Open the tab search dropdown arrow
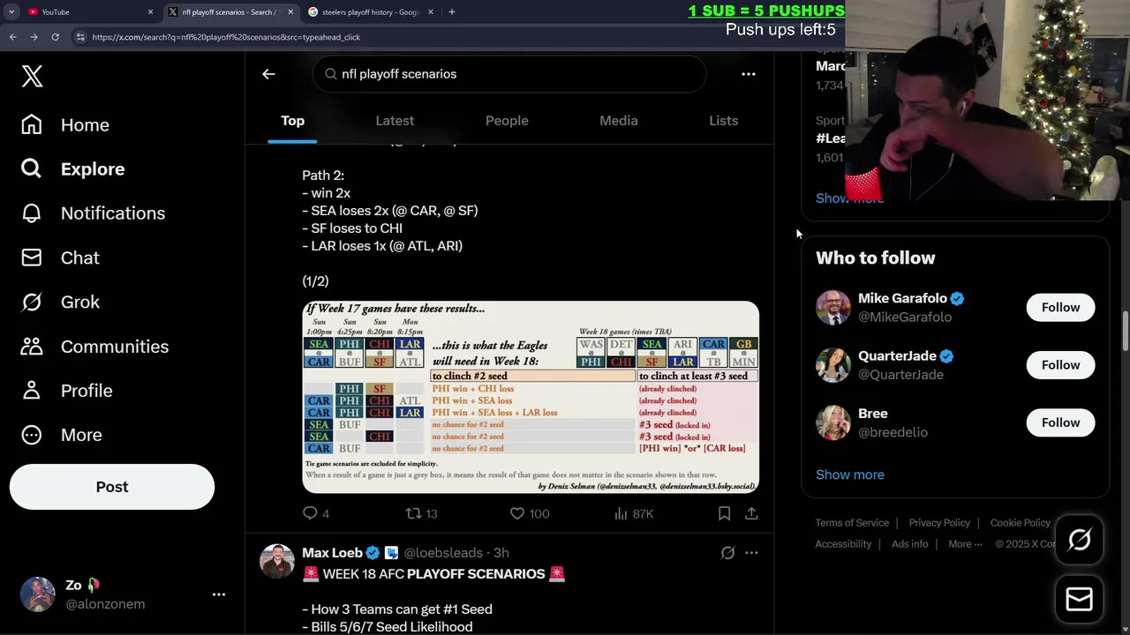Image resolution: width=1130 pixels, height=635 pixels. click(x=11, y=12)
